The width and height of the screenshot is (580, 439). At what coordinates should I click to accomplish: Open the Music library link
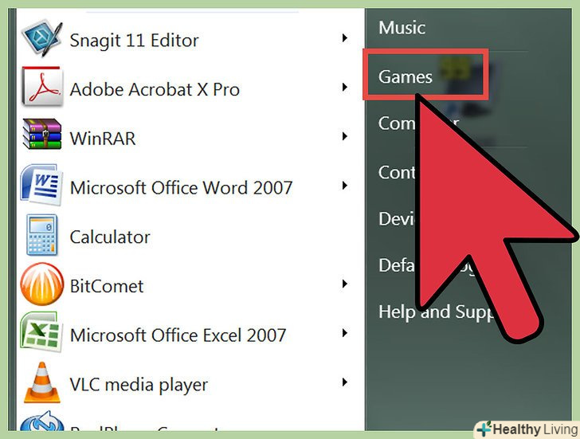(x=402, y=28)
